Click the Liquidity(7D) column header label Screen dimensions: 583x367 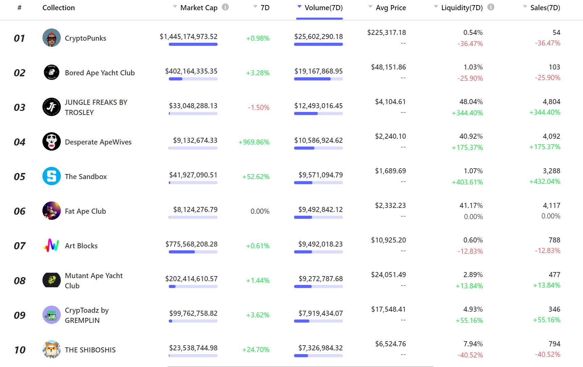pyautogui.click(x=462, y=7)
